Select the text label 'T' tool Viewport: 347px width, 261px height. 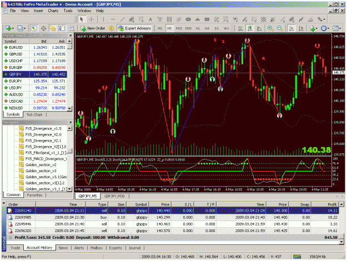click(160, 19)
